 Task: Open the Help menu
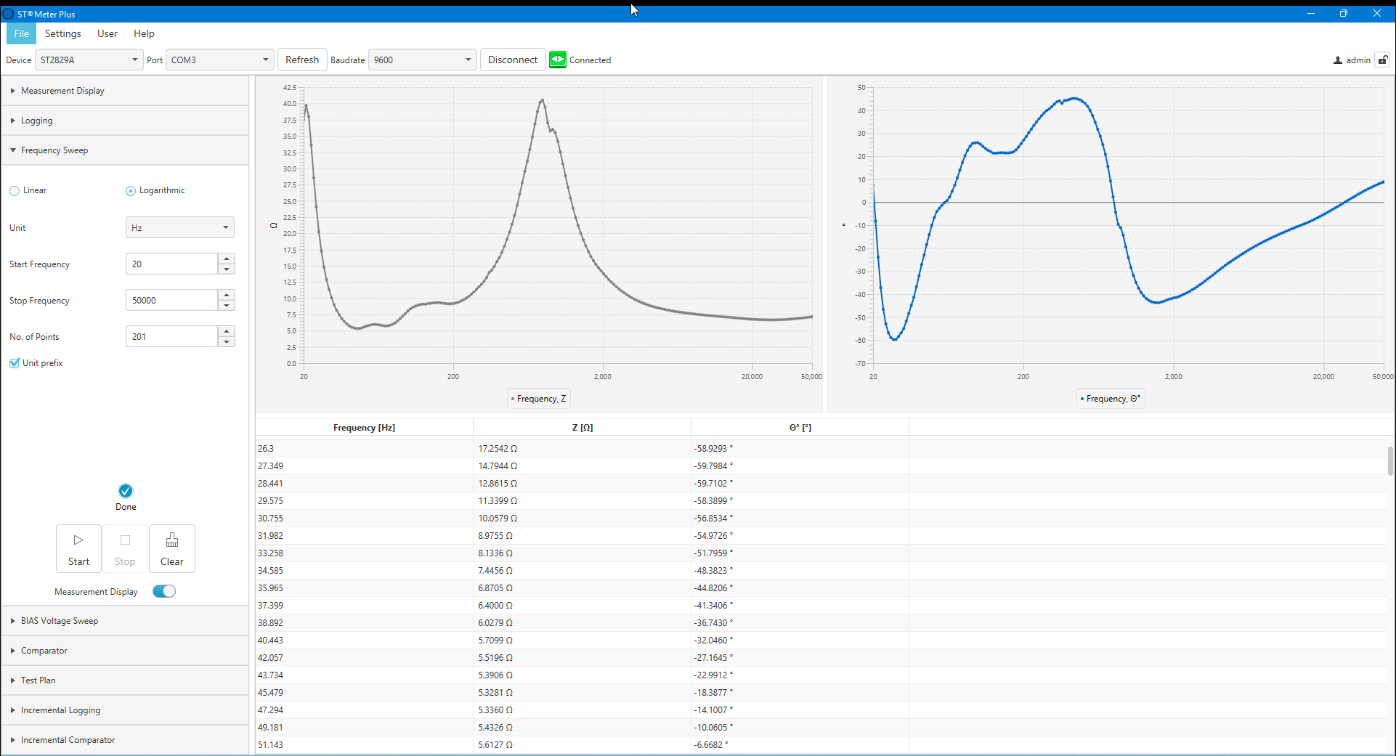click(144, 33)
